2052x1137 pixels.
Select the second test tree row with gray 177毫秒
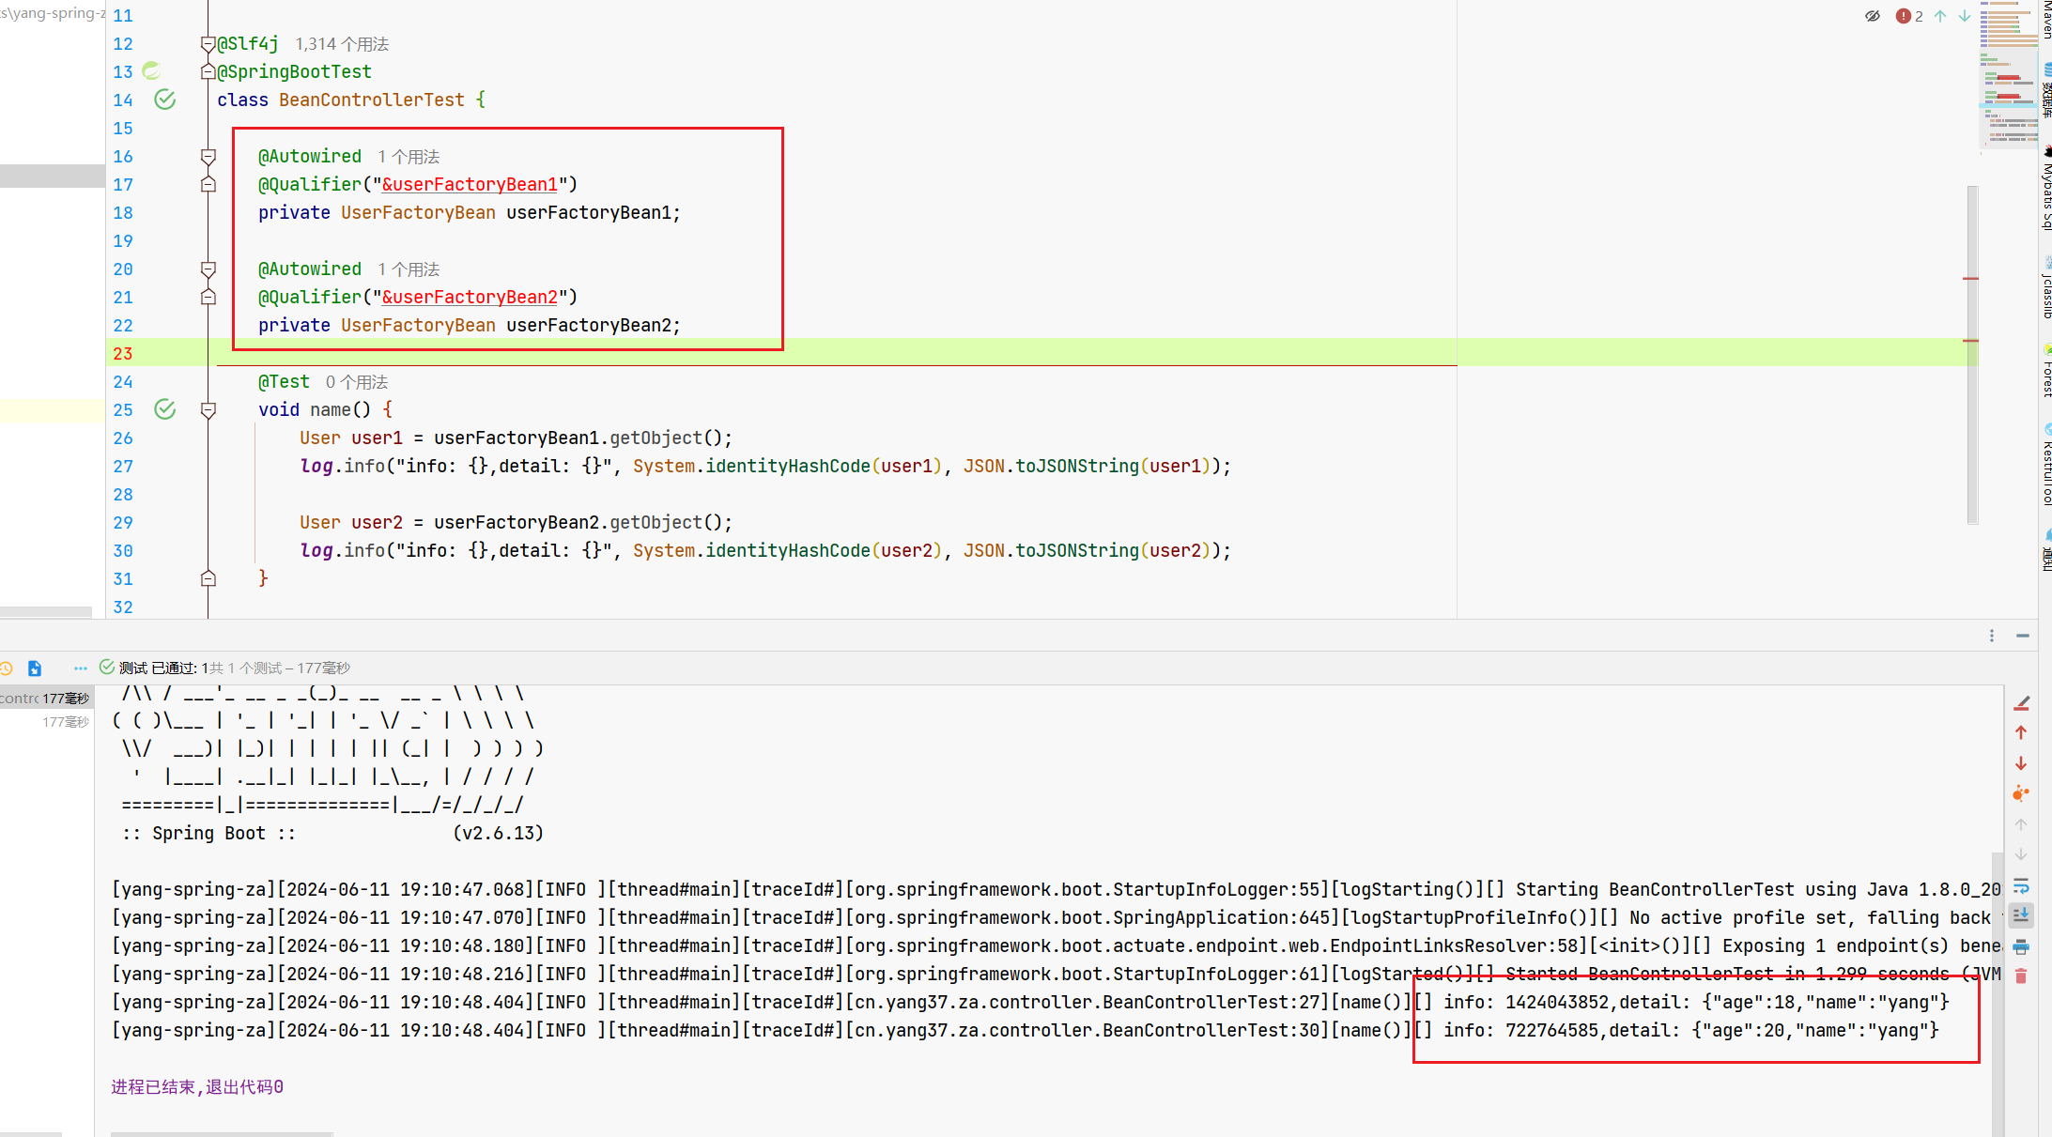46,721
